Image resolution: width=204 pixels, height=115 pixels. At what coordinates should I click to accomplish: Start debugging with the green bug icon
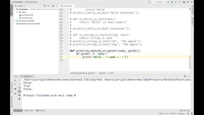pos(172,2)
